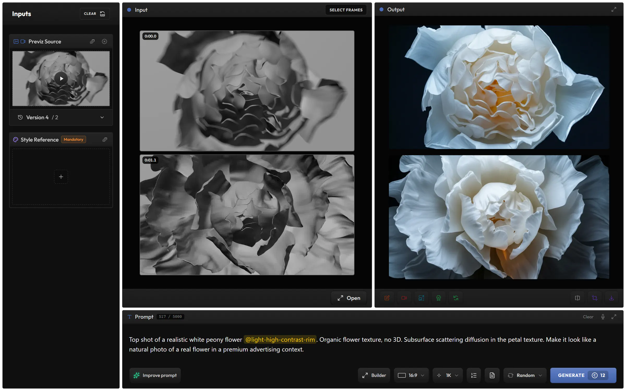Click Improve prompt
The image size is (626, 391).
pos(155,375)
